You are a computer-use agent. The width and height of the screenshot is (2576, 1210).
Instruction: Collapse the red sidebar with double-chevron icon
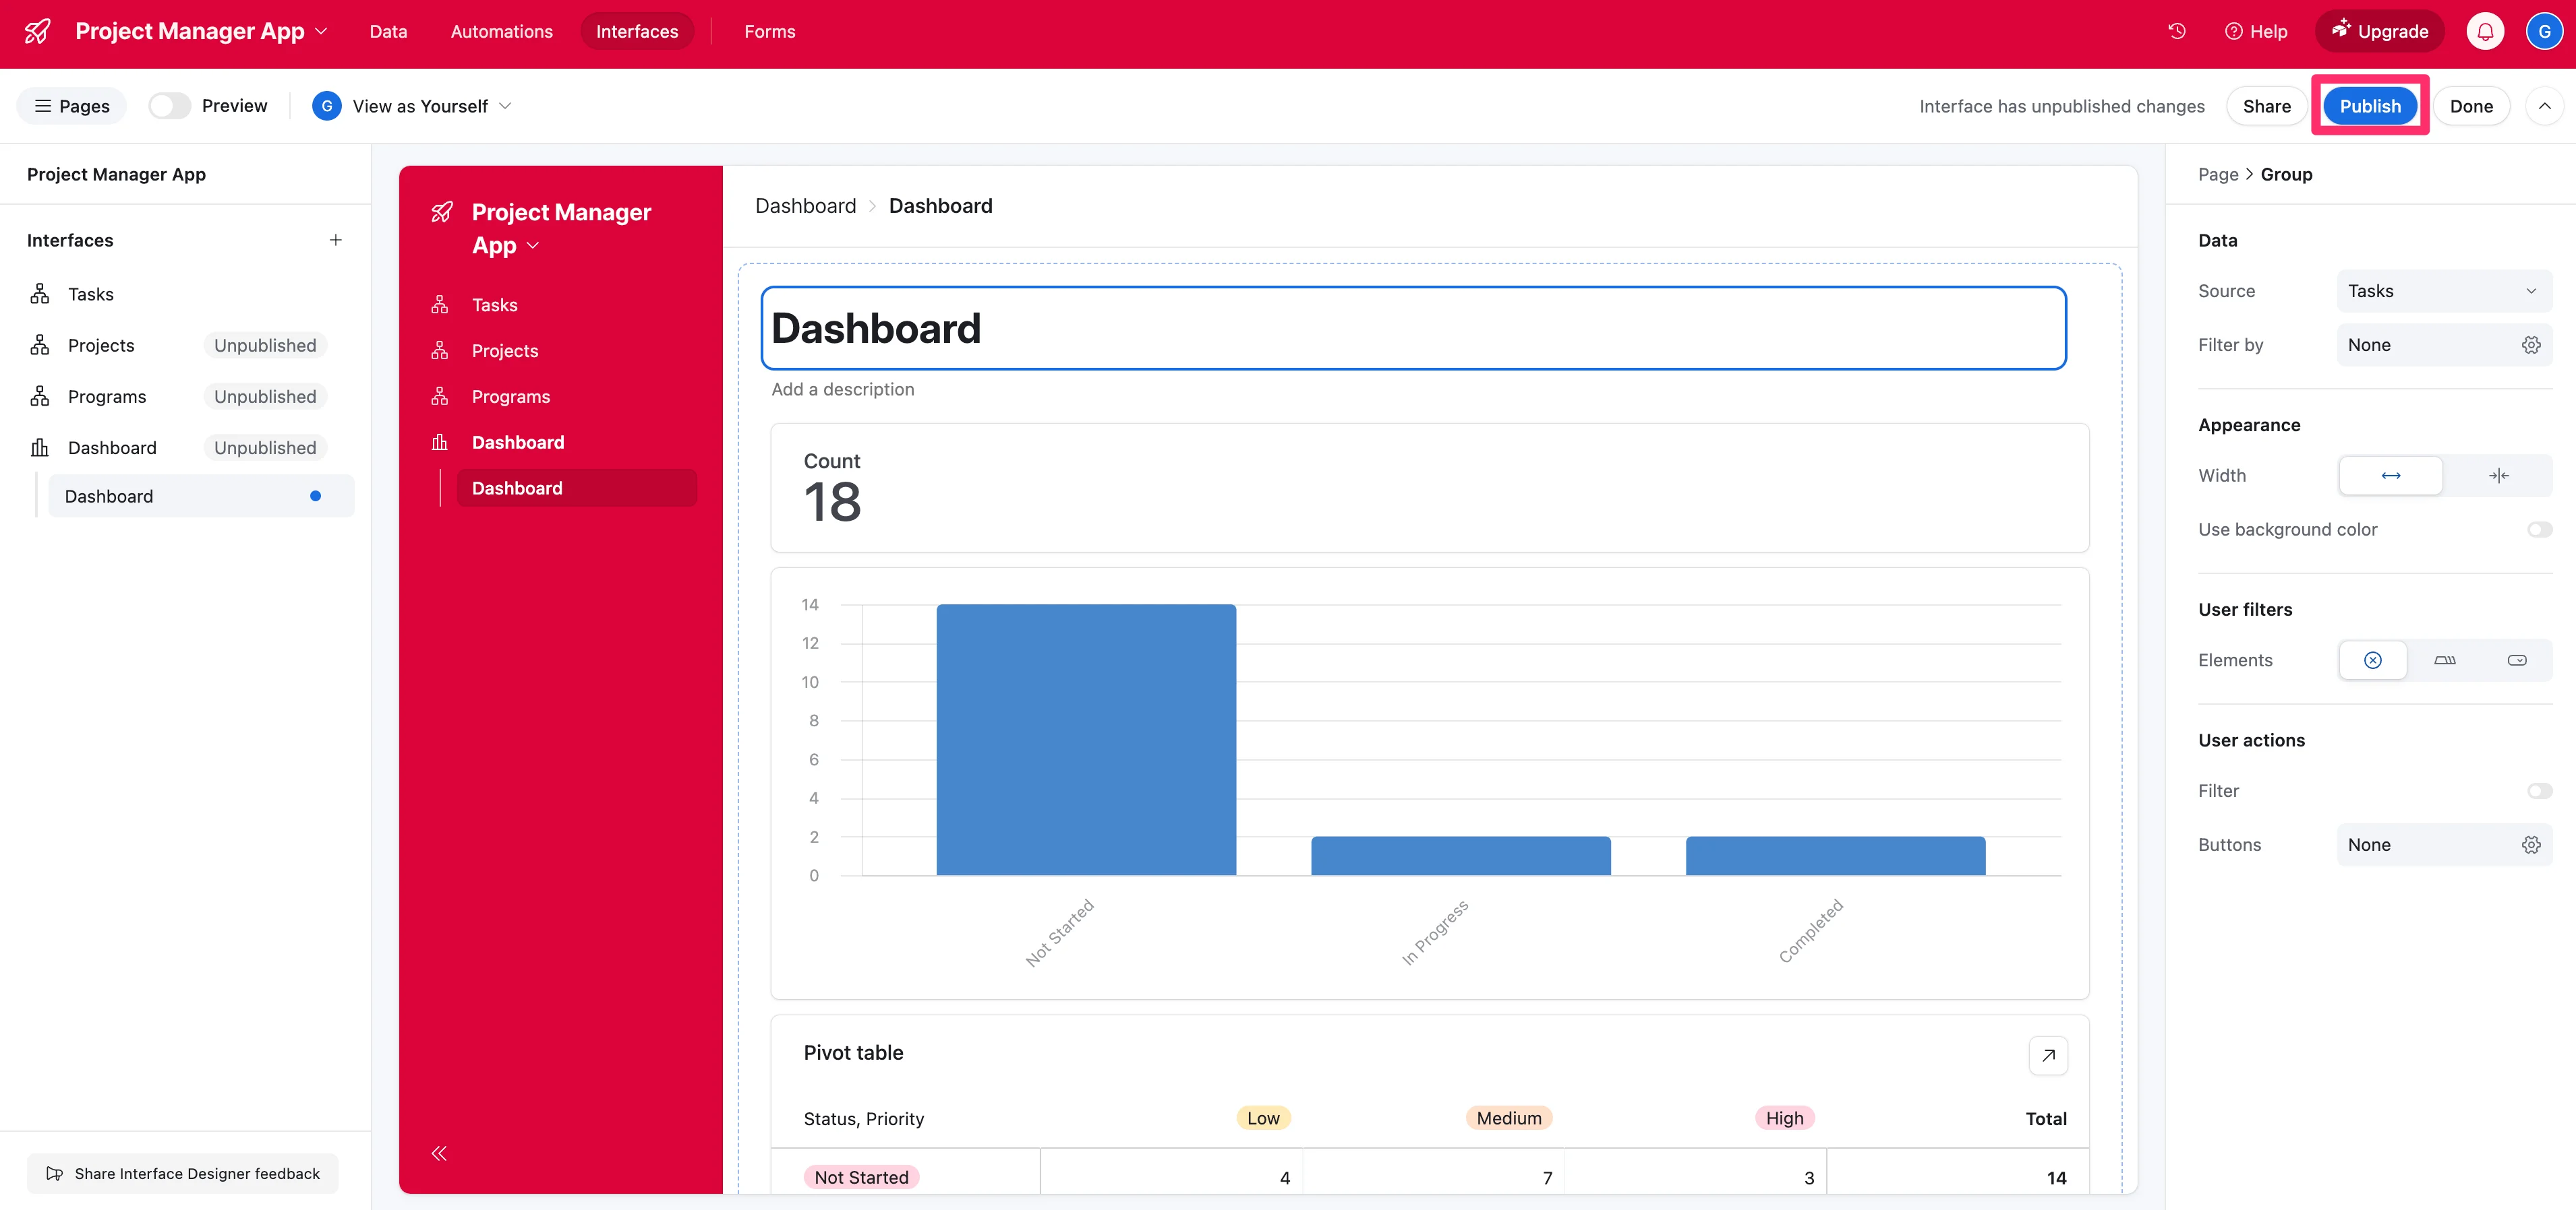tap(439, 1153)
